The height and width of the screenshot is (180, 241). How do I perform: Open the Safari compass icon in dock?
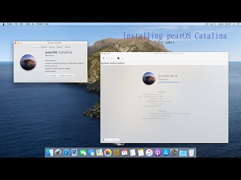point(66,152)
